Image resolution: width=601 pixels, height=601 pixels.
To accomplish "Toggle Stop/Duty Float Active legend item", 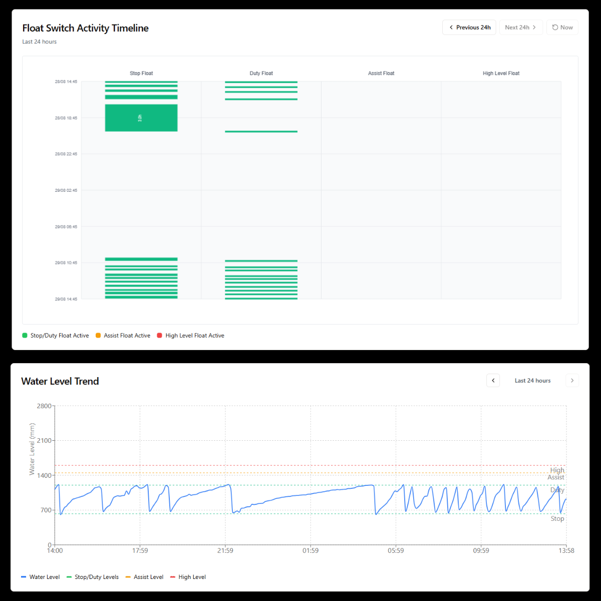I will (x=56, y=336).
